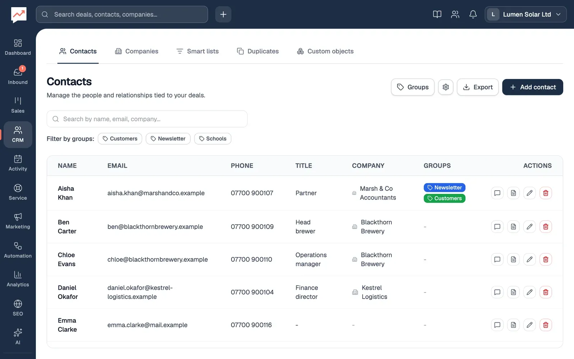Go to Sales in the sidebar
This screenshot has width=574, height=359.
[18, 105]
